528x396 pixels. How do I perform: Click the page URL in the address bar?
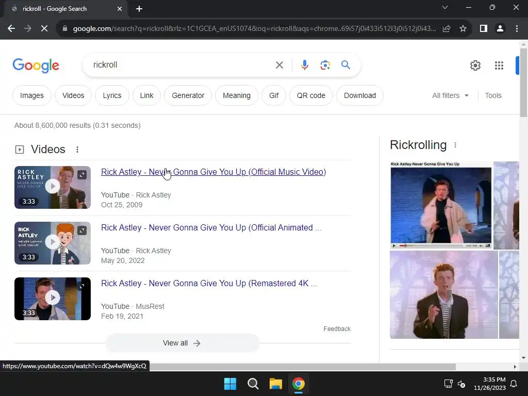pyautogui.click(x=254, y=29)
